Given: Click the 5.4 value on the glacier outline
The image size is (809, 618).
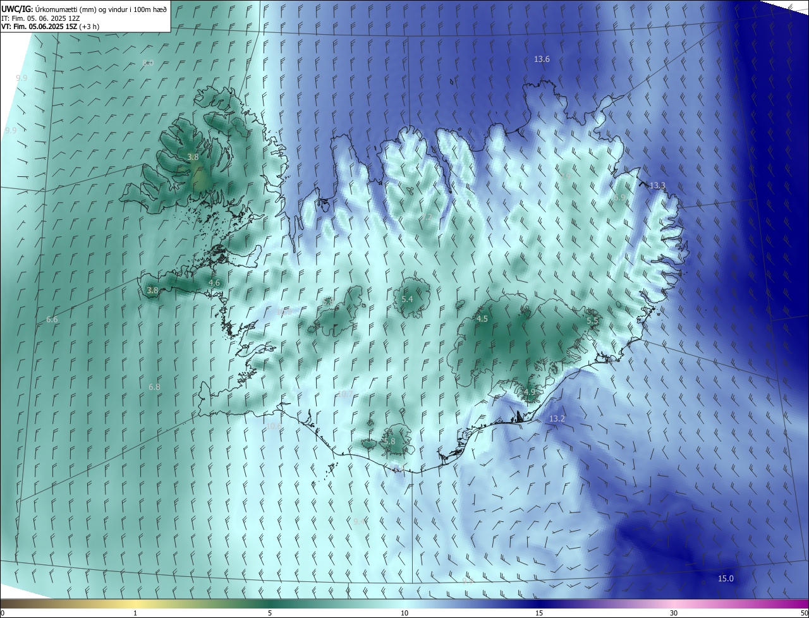Looking at the screenshot, I should (x=407, y=299).
